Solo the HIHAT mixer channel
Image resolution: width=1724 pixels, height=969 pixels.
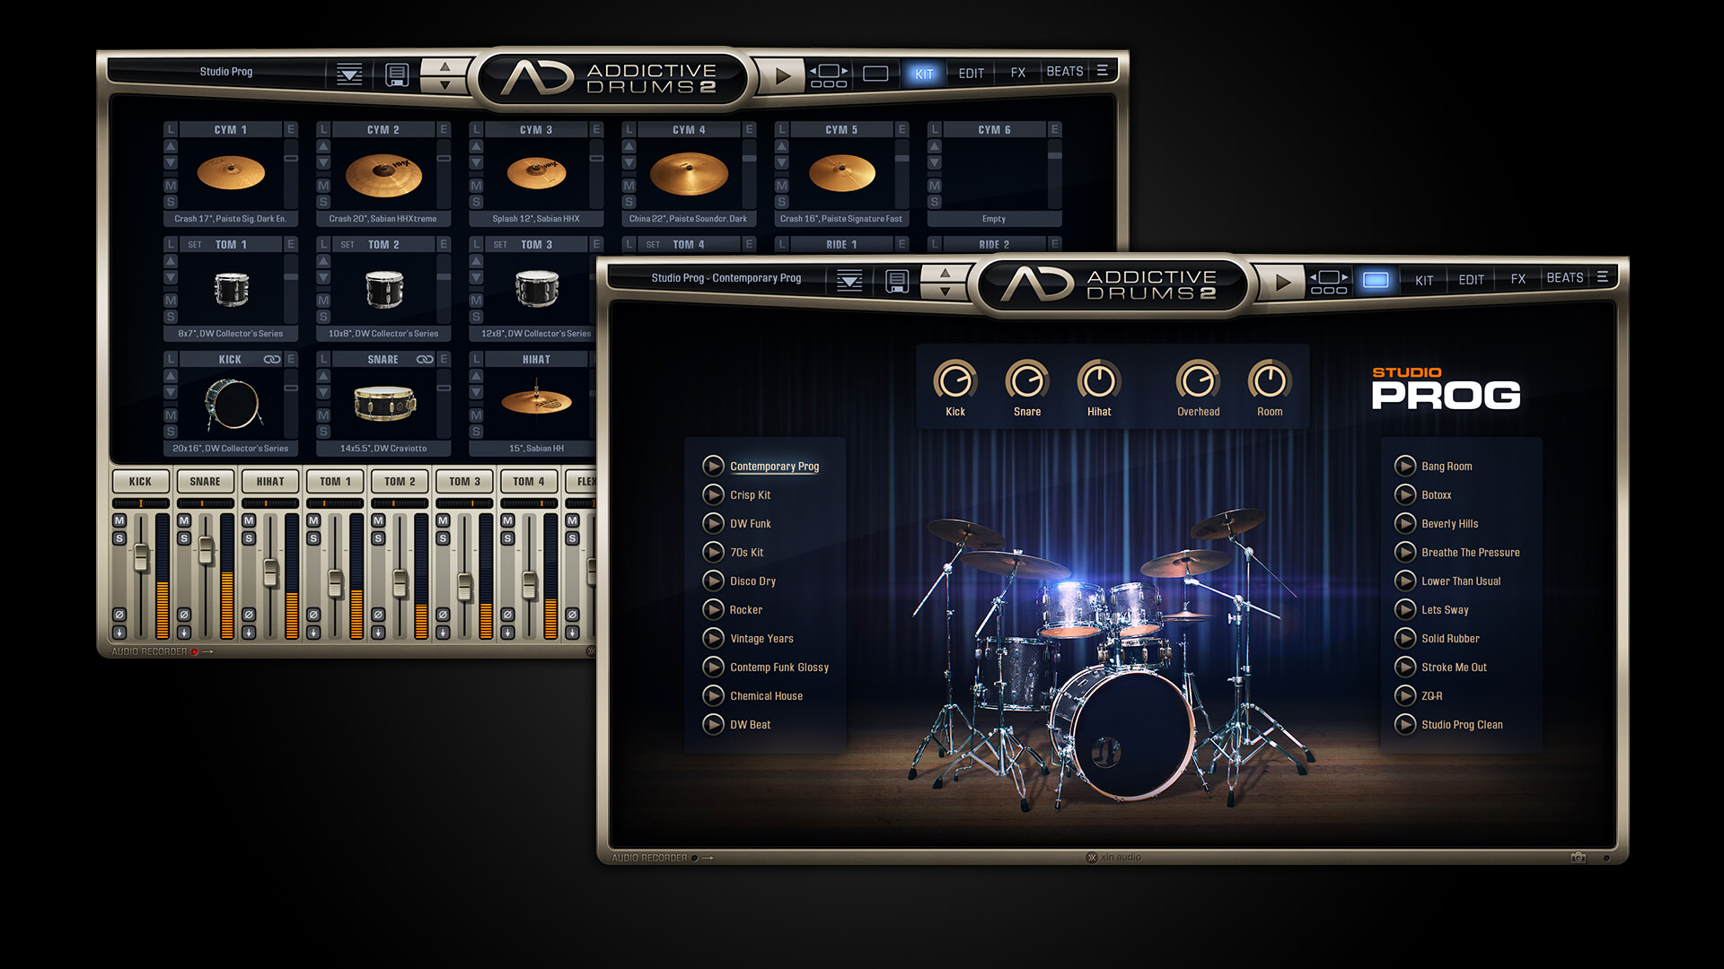(249, 538)
